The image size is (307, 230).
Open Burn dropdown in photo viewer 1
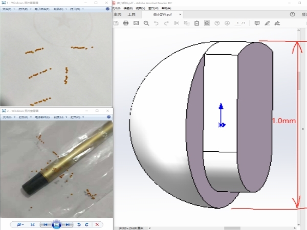click(60, 9)
